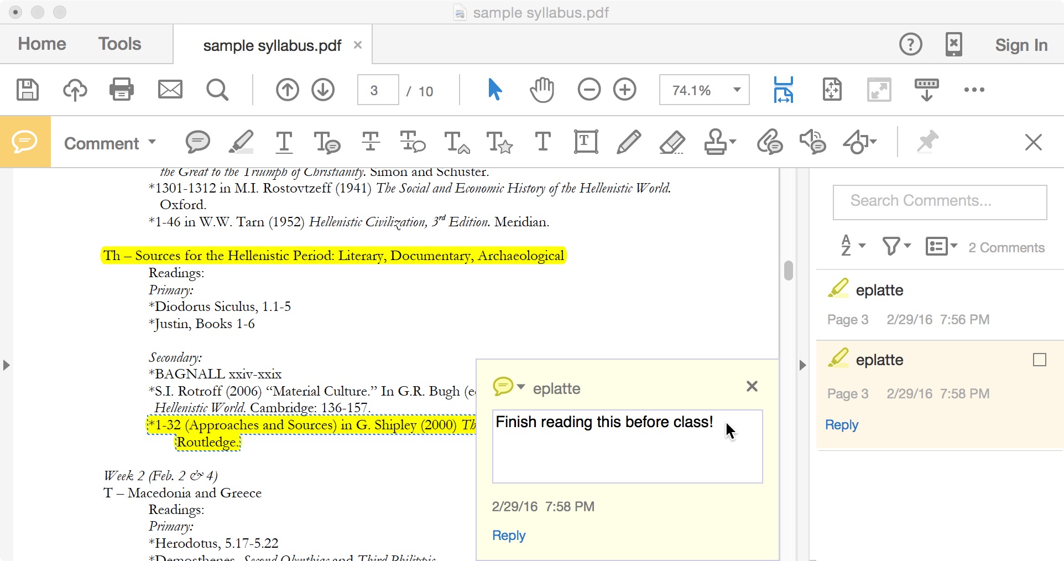Click the Search Comments input field
Screen dimensions: 1064x561
pyautogui.click(x=940, y=202)
